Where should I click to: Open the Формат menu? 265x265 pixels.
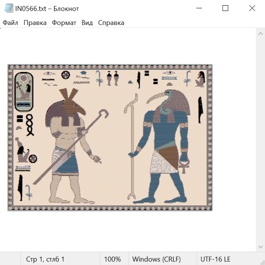pos(64,23)
